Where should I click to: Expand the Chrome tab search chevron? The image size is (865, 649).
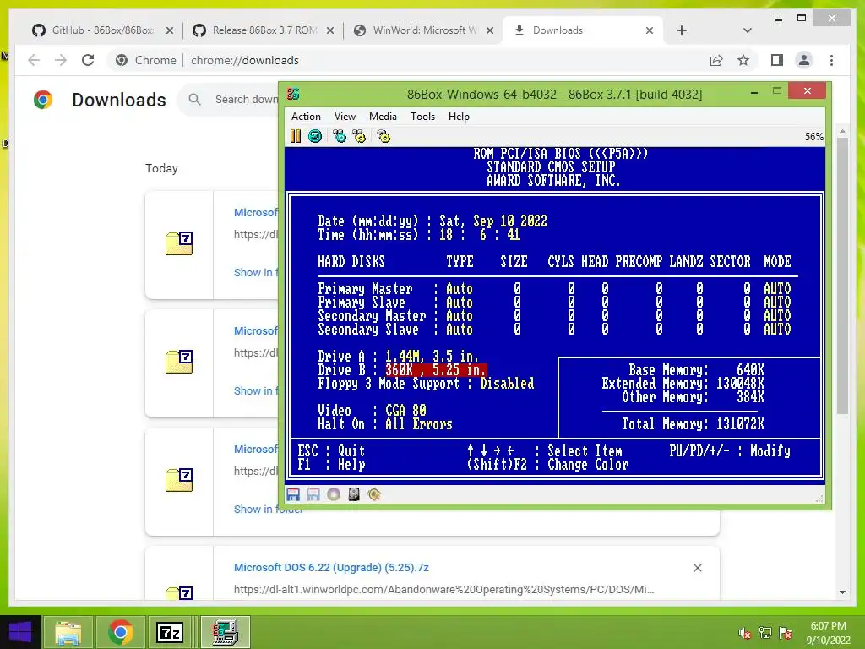coord(747,30)
